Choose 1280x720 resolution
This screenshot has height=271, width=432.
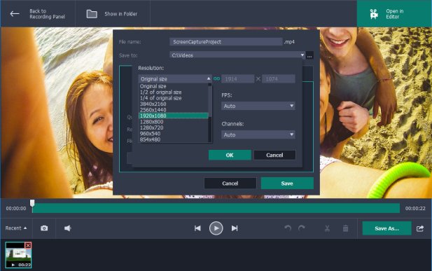(174, 127)
